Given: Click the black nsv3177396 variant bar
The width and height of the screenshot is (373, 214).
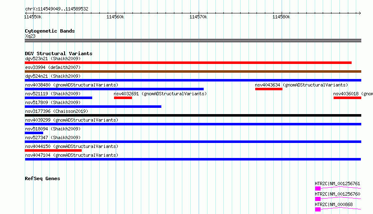Looking at the screenshot, I should [x=193, y=115].
